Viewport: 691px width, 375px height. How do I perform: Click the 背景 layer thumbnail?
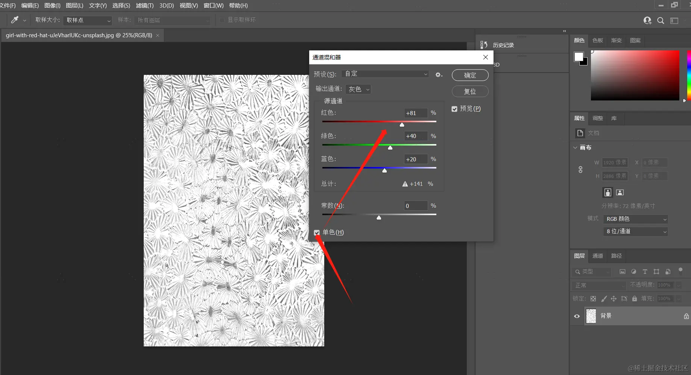click(591, 316)
